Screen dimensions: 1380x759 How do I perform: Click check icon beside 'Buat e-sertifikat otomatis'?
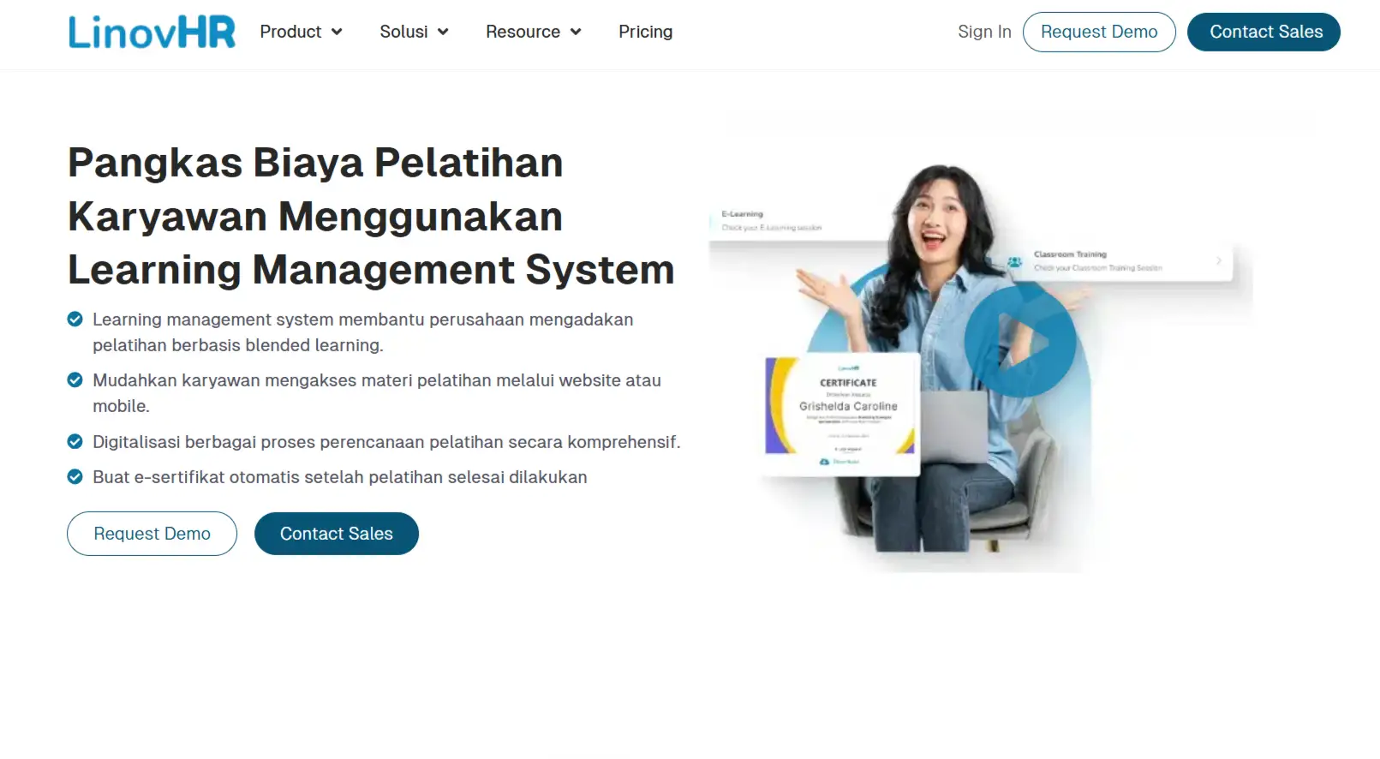tap(75, 477)
